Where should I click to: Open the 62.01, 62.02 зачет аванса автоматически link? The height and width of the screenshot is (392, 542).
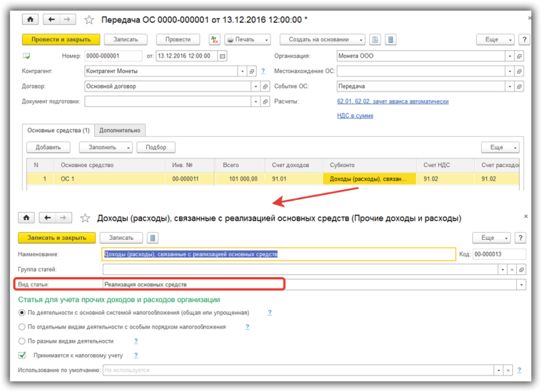pyautogui.click(x=393, y=102)
